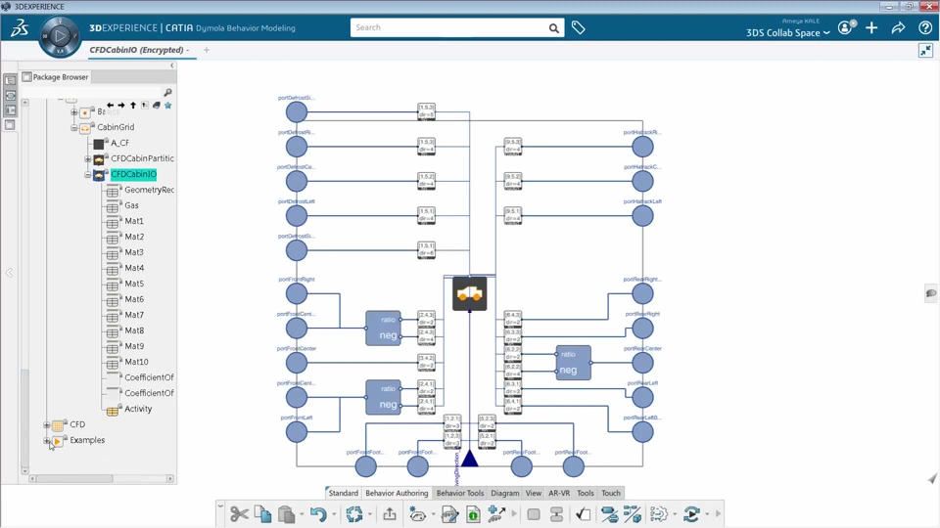
Task: Click the Share/export upload icon
Action: coord(390,514)
